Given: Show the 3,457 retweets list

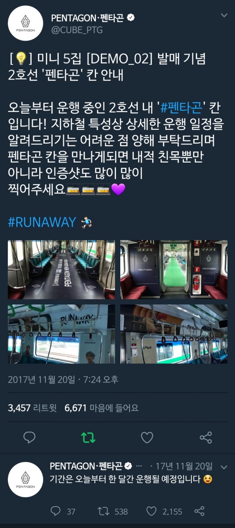Looking at the screenshot, I should (32, 408).
